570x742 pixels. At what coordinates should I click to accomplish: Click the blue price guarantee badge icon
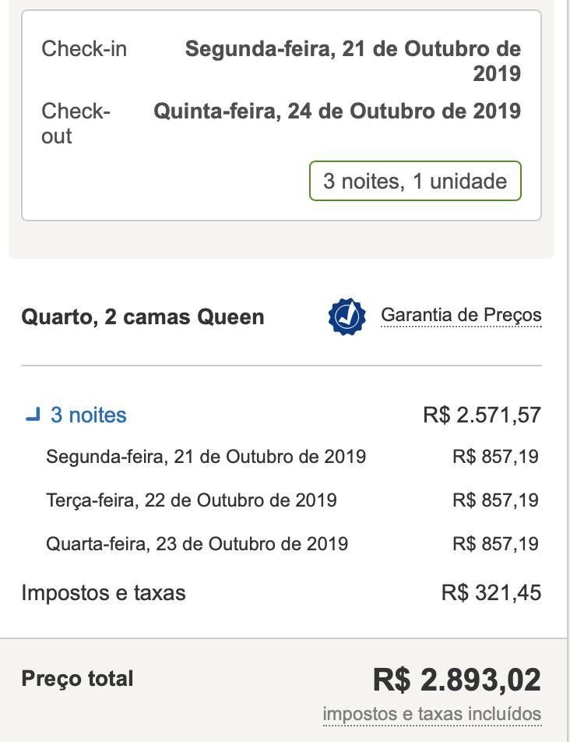(x=347, y=316)
